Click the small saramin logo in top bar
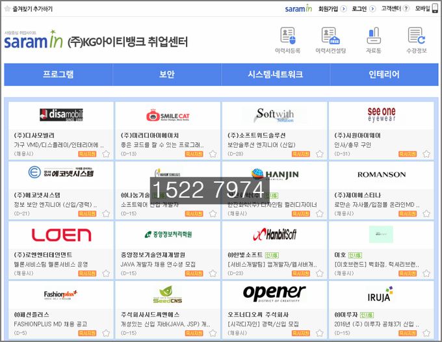The image size is (442, 342). click(298, 8)
